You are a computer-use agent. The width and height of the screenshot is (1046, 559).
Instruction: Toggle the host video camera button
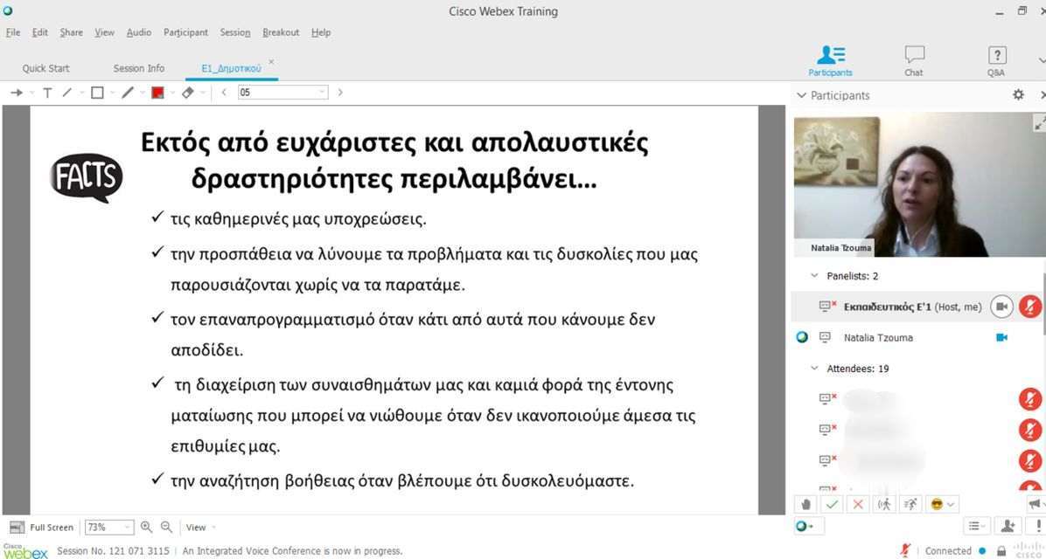tap(1001, 307)
